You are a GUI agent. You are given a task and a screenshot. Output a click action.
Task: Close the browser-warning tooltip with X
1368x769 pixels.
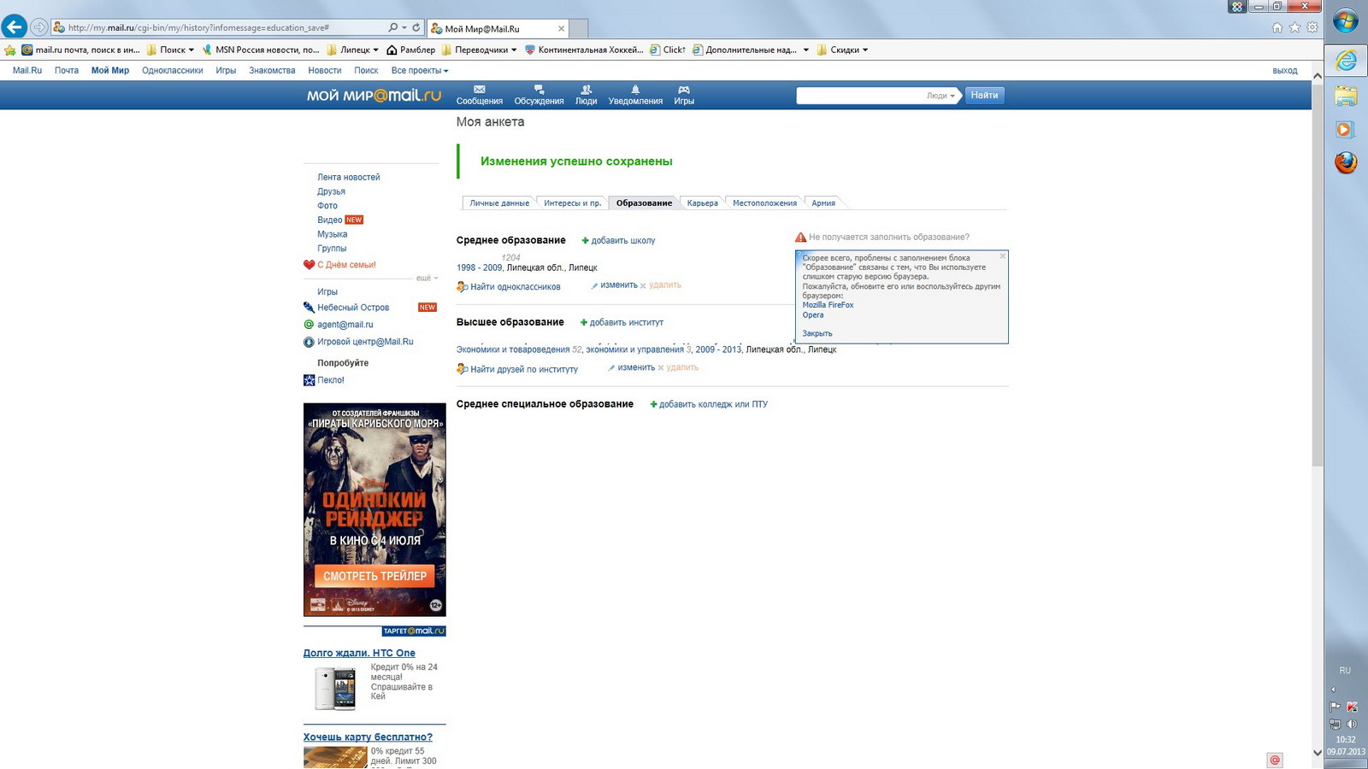coord(1003,255)
